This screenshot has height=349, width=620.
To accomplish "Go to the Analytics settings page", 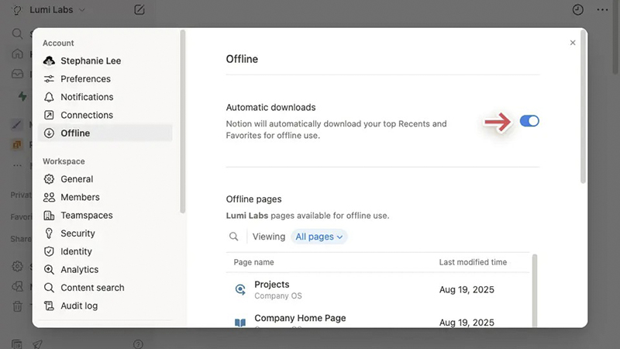I will pyautogui.click(x=79, y=270).
